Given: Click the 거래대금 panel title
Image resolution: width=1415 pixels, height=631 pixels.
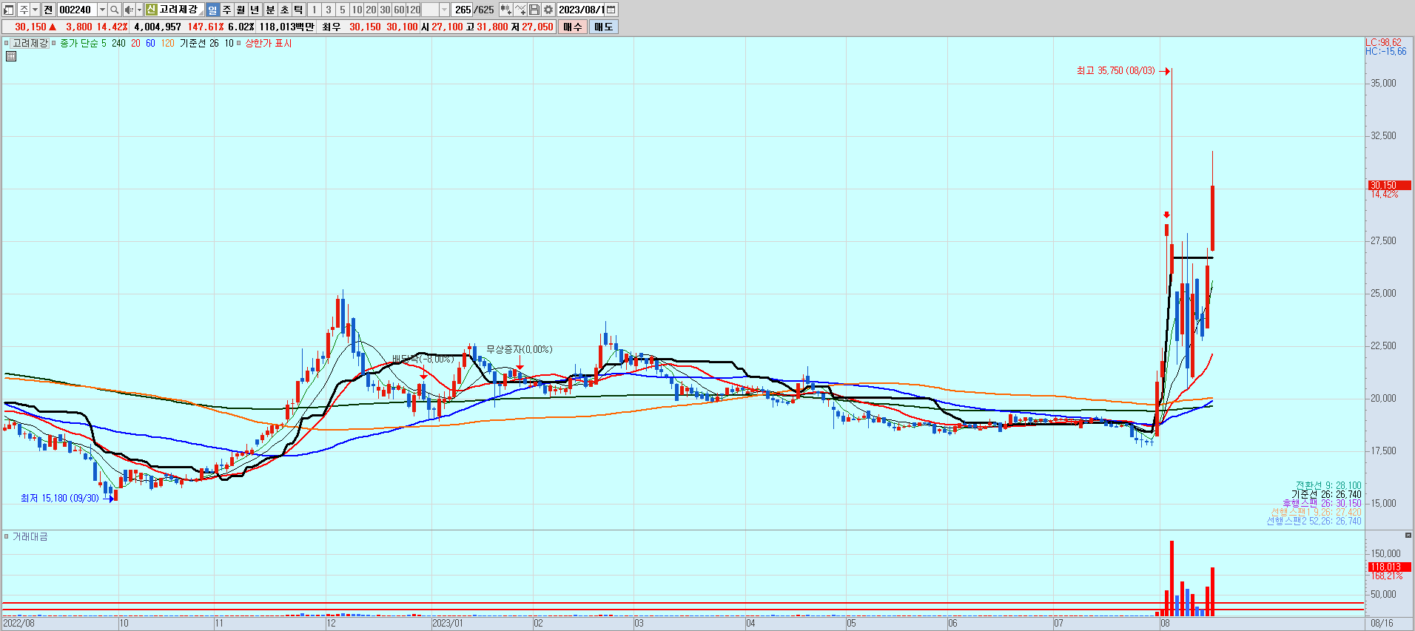Looking at the screenshot, I should 30,536.
